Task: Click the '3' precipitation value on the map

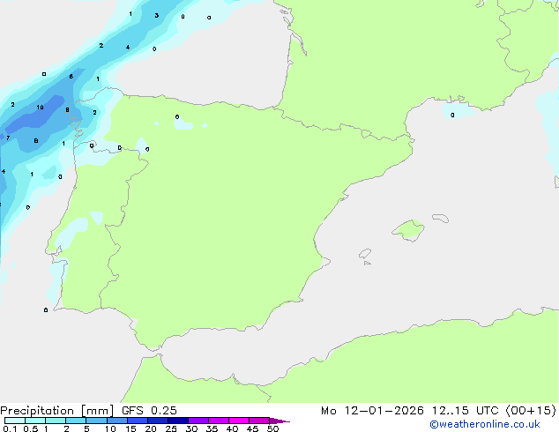Action: click(x=157, y=15)
